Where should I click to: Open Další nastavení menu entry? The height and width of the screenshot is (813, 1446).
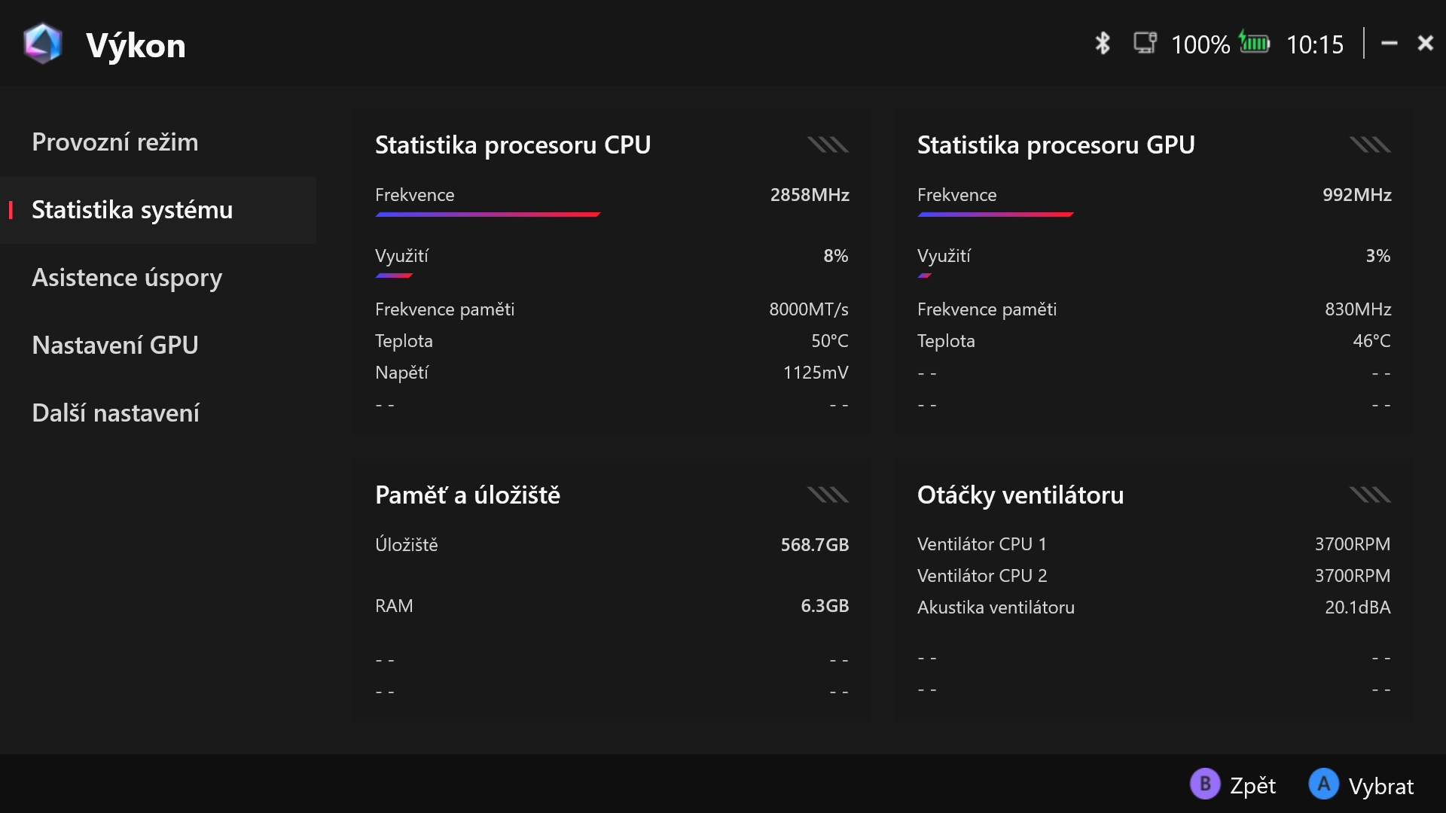[x=115, y=413]
